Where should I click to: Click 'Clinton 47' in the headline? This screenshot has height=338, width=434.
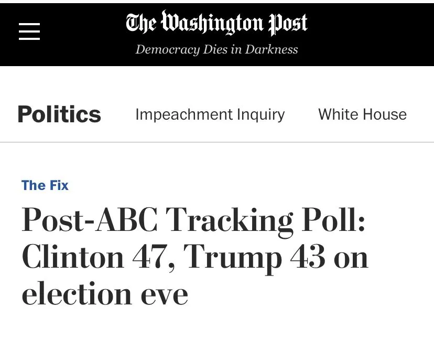(x=97, y=257)
